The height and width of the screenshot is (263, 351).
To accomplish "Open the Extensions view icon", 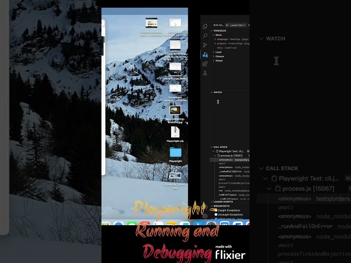I will (x=205, y=64).
